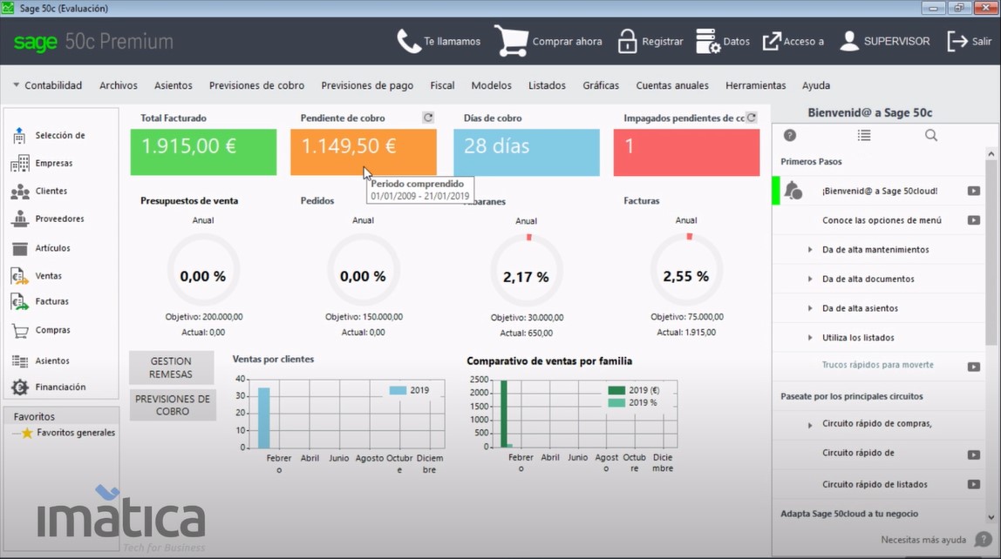
Task: Open the Te llamamos phone icon
Action: click(409, 41)
